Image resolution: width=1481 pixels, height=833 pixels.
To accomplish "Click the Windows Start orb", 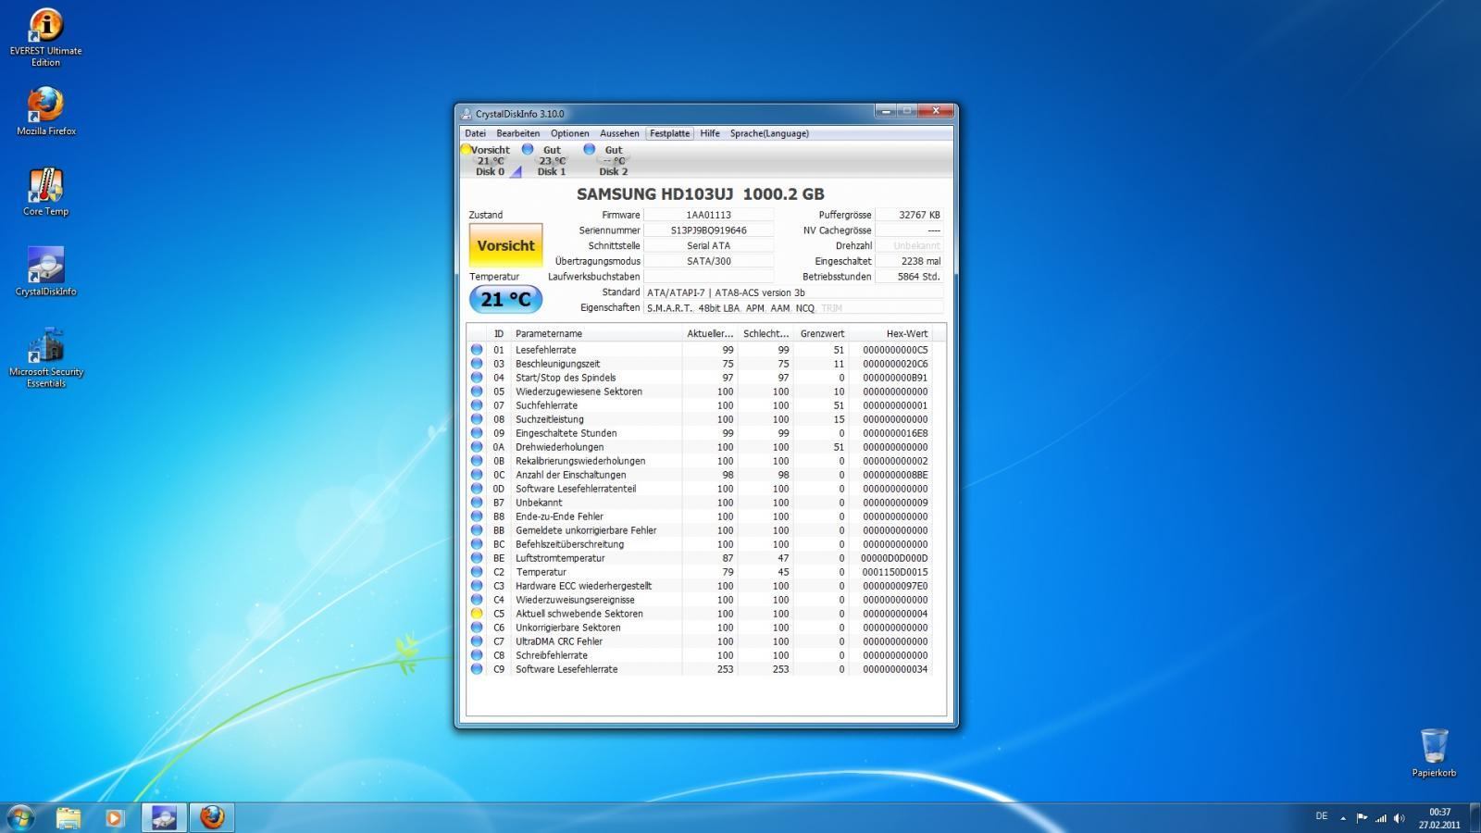I will pos(20,817).
